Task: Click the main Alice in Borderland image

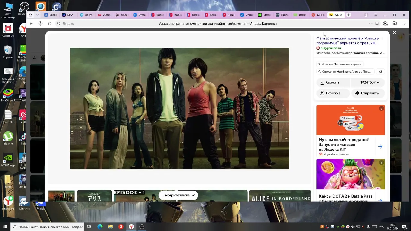Action: coord(179,109)
